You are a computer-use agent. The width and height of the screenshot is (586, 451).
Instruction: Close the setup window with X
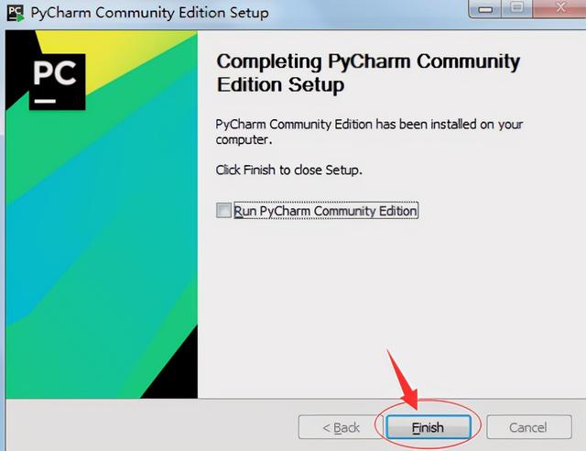559,8
